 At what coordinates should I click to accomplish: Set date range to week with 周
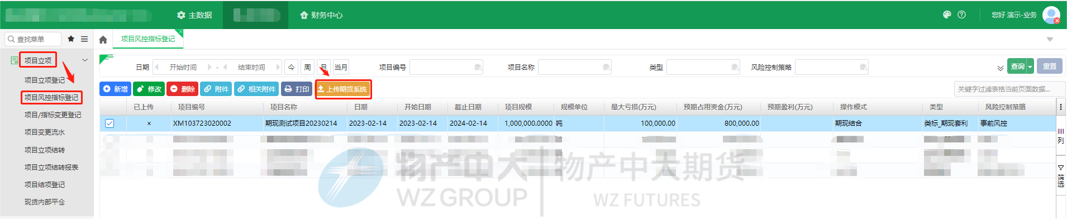point(307,67)
